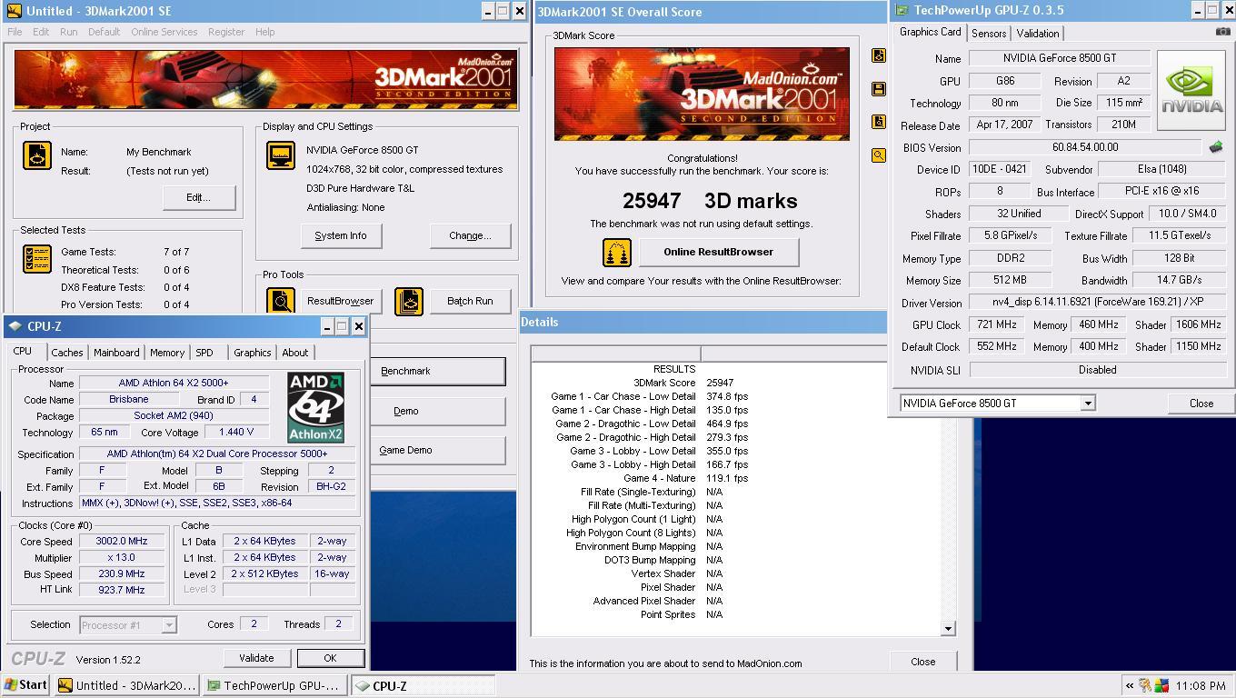Switch to TechPowerUp GPU-Z taskbar button
Viewport: 1236px width, 698px height.
click(x=274, y=685)
